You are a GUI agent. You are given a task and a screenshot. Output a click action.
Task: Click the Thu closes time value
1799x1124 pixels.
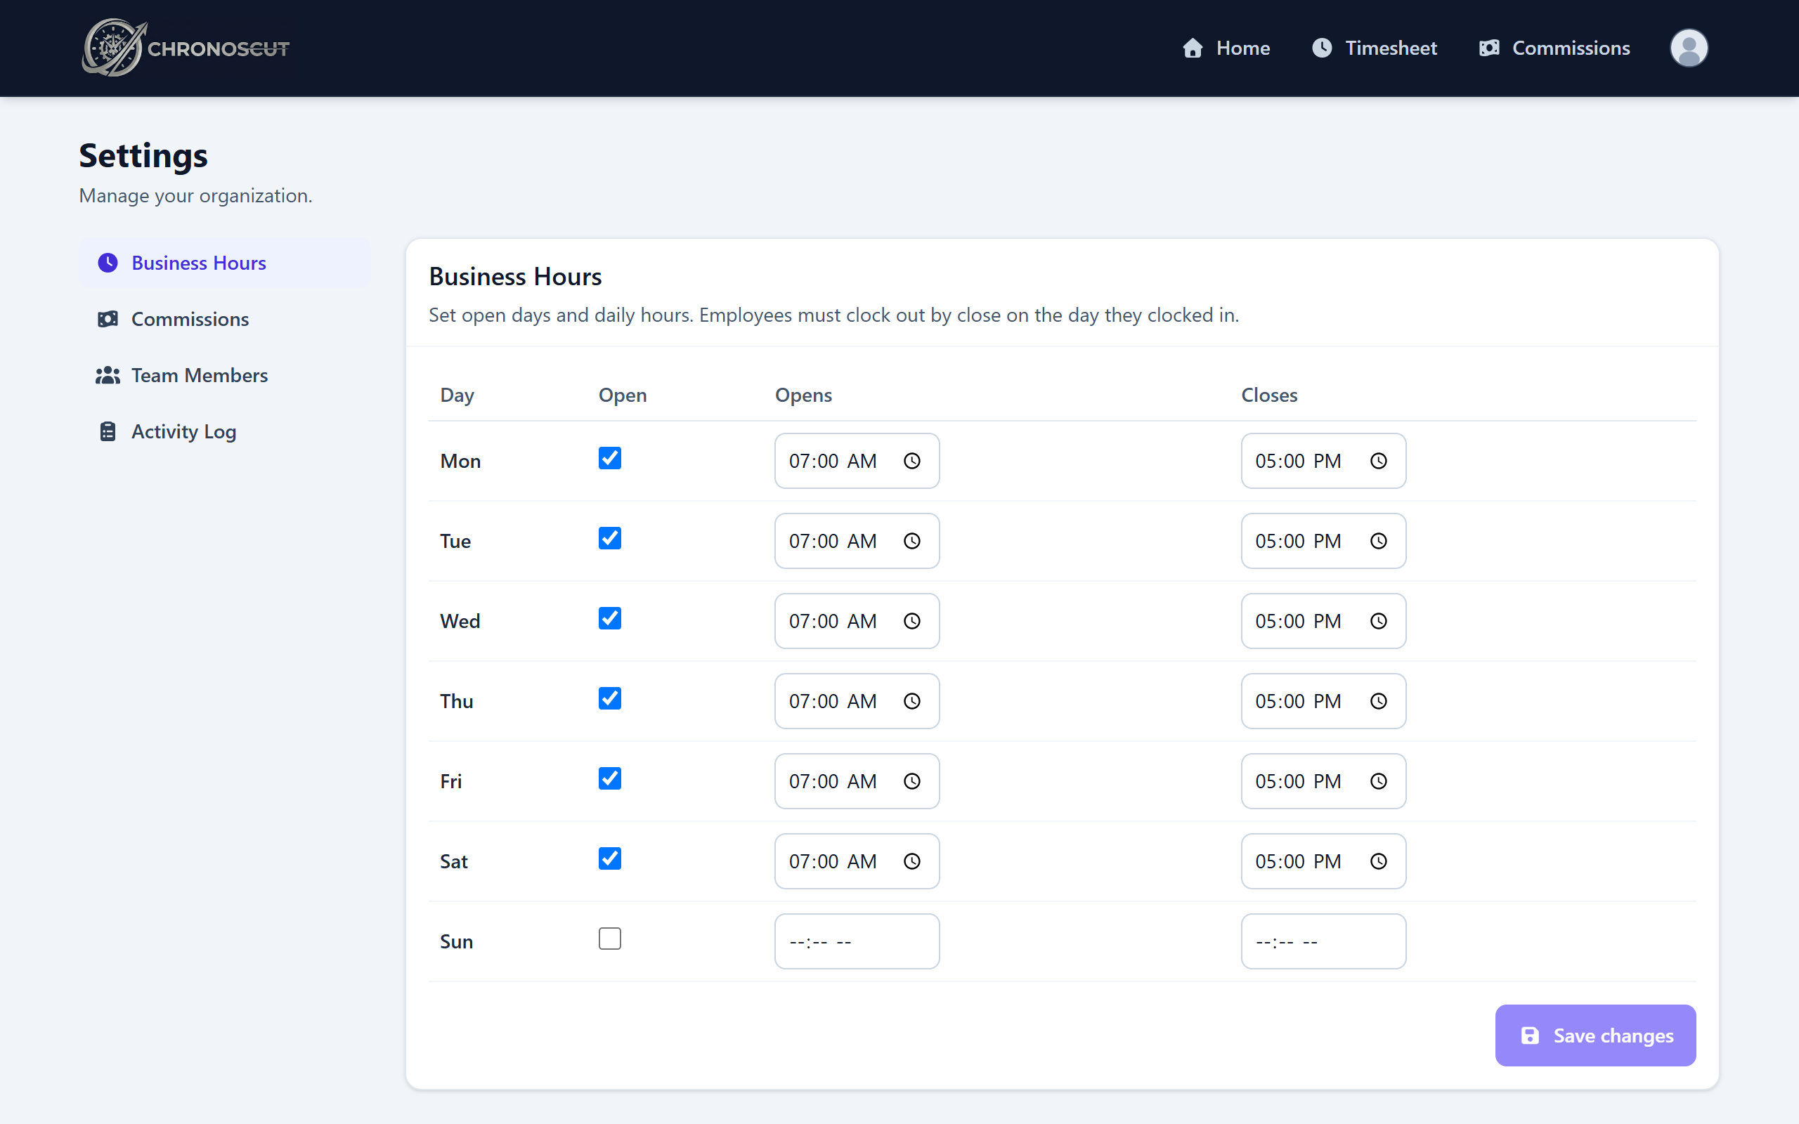coord(1299,701)
